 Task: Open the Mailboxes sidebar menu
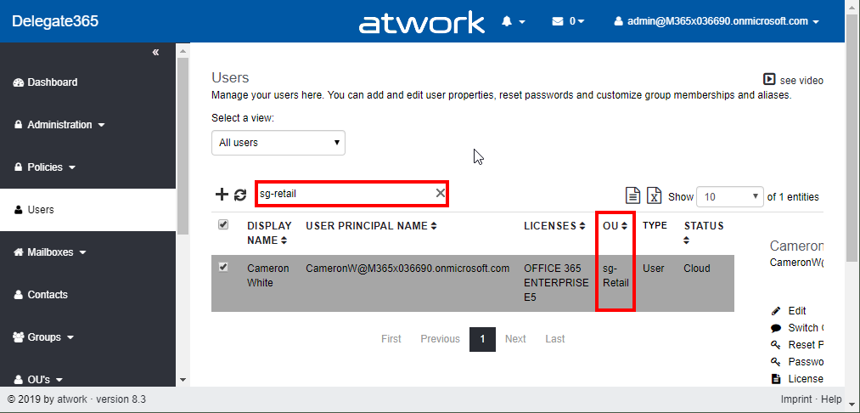(56, 252)
